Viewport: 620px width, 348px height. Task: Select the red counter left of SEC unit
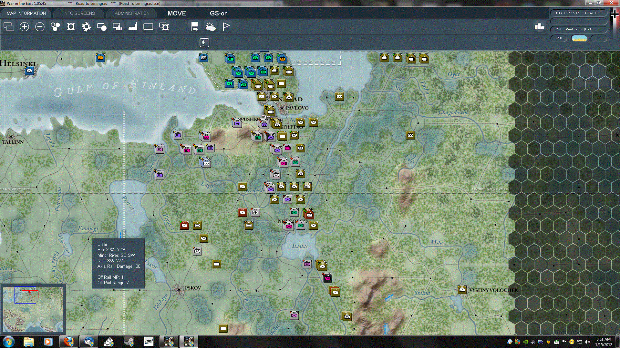pyautogui.click(x=243, y=212)
